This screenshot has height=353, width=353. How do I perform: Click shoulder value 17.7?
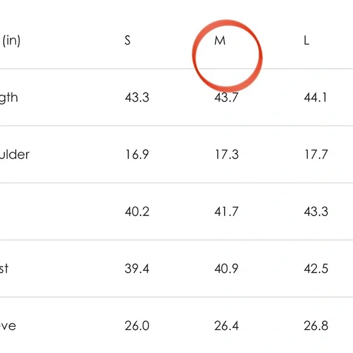coord(316,155)
